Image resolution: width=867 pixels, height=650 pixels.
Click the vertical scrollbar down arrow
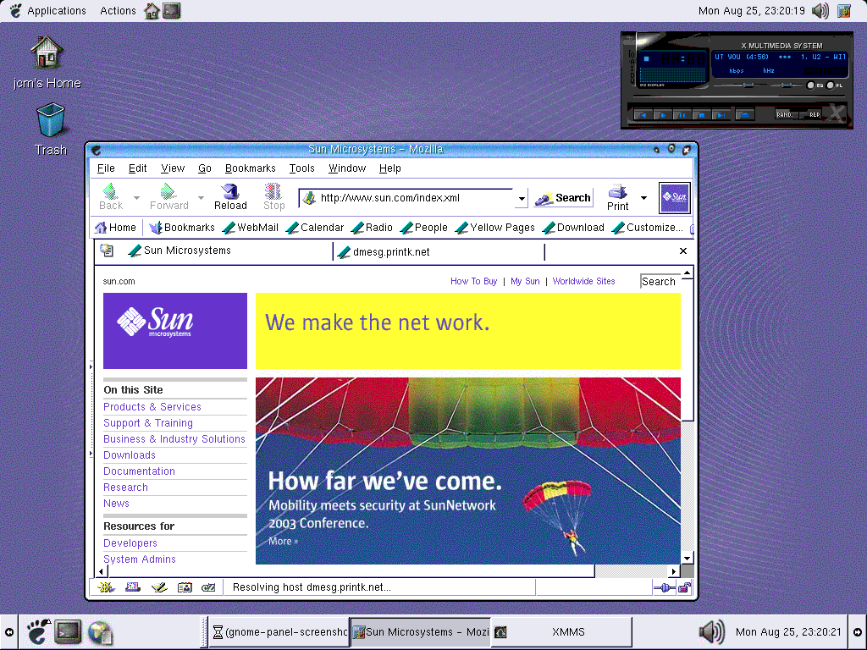(687, 558)
